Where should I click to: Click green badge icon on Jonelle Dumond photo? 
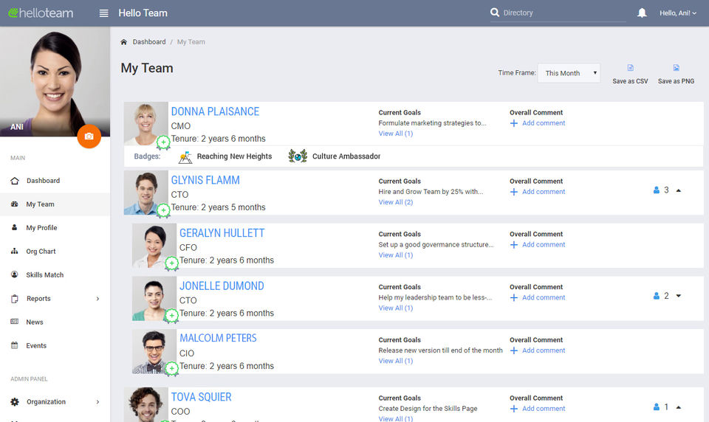click(171, 316)
